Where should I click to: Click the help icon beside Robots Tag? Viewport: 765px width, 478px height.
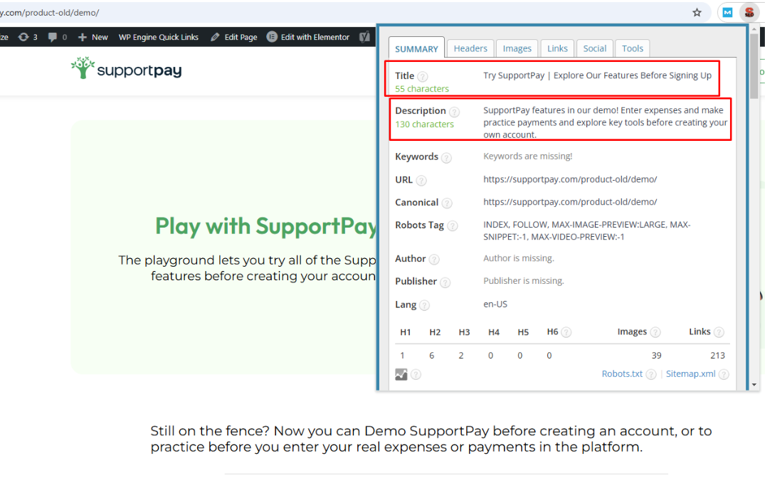(x=452, y=226)
